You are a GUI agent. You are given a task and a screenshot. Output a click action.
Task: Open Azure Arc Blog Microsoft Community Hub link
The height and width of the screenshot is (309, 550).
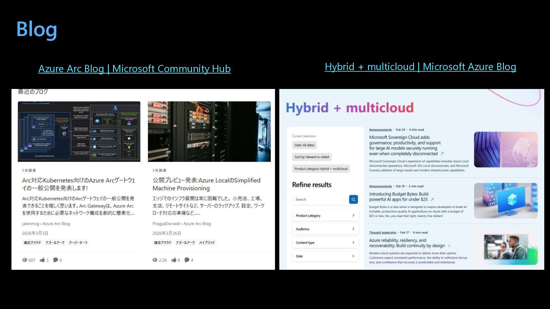[x=134, y=69]
